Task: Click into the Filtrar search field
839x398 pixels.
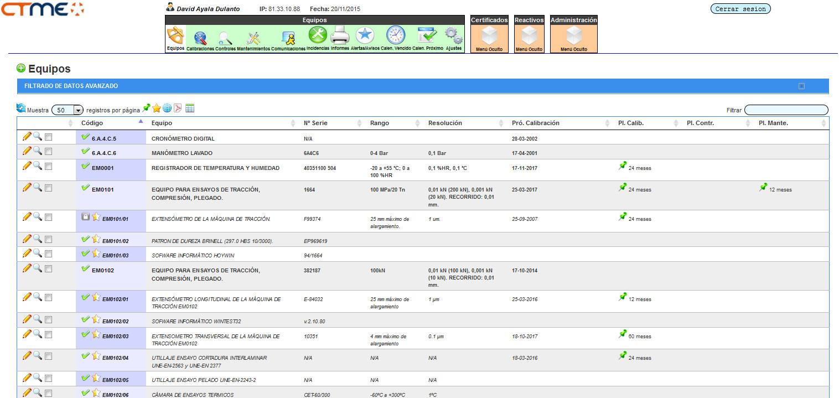Action: pos(786,110)
